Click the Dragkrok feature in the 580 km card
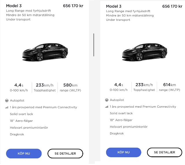The height and width of the screenshot is (165, 185). tap(17, 134)
